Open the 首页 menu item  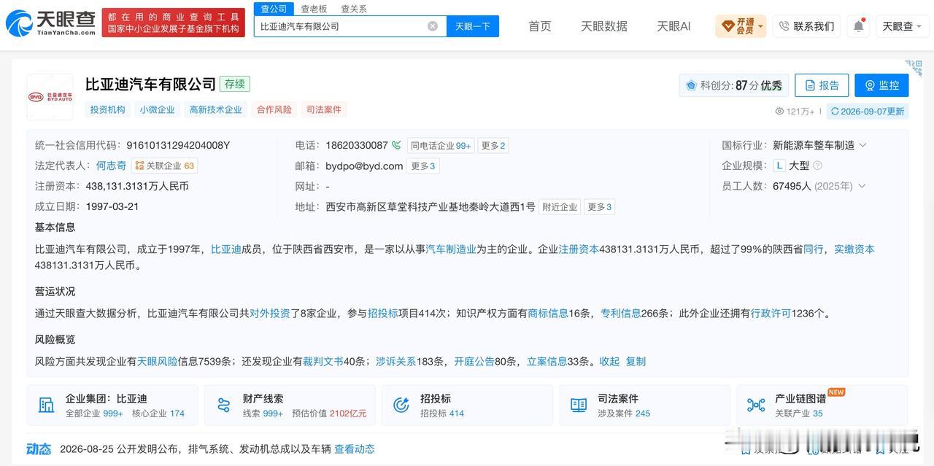pos(540,26)
